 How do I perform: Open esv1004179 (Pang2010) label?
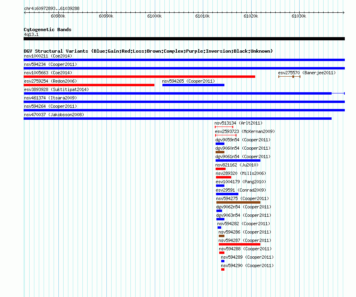[x=241, y=182]
